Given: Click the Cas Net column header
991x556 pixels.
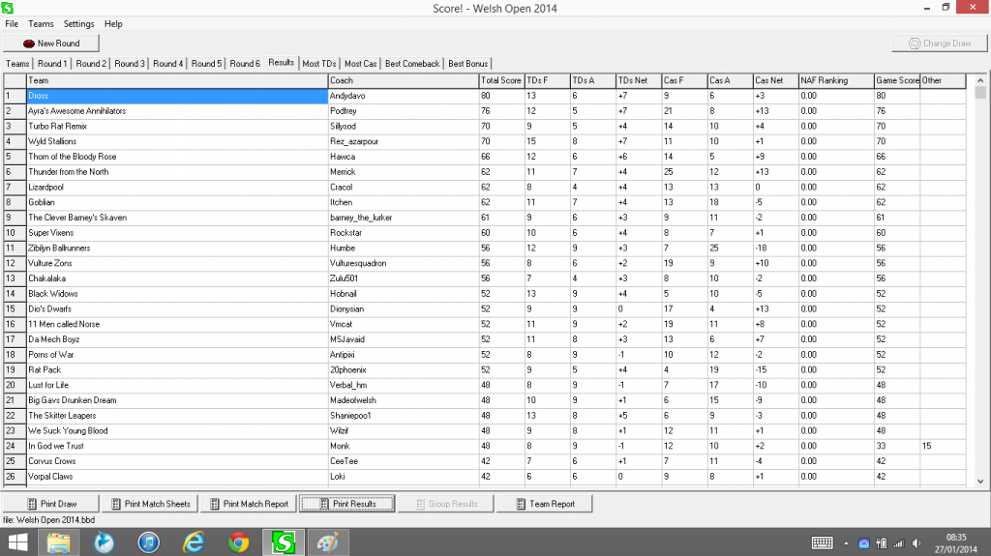Looking at the screenshot, I should [x=775, y=81].
